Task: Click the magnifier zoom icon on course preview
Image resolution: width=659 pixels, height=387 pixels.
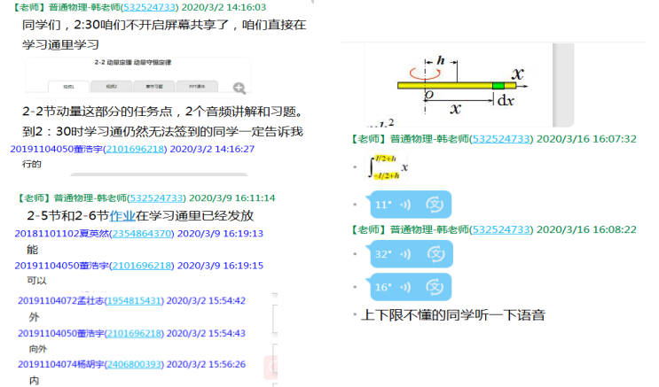Action: coord(239,88)
